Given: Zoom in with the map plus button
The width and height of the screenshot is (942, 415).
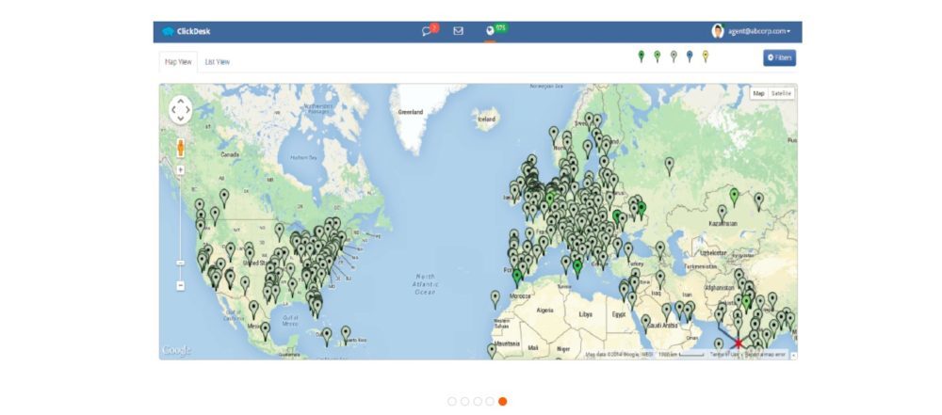Looking at the screenshot, I should (180, 170).
